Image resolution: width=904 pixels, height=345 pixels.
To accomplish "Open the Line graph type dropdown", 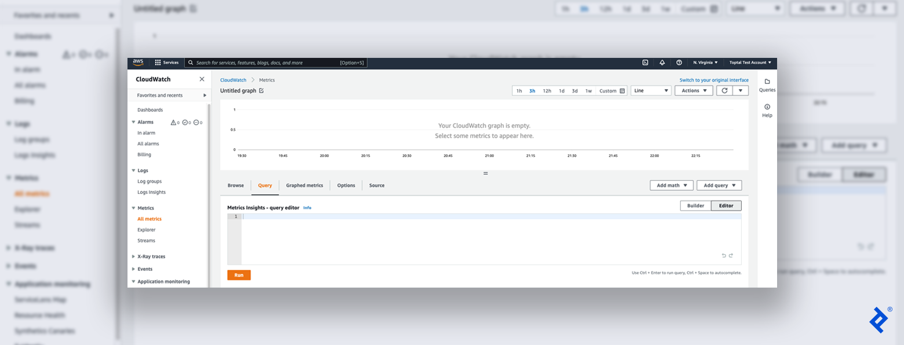I will [651, 90].
